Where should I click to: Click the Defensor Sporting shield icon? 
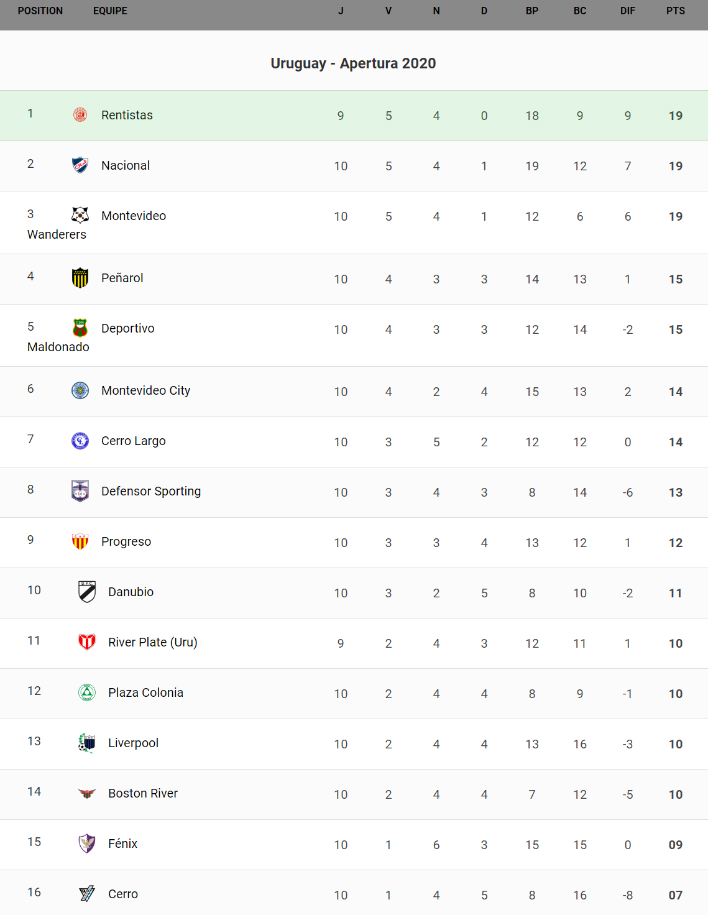click(80, 491)
